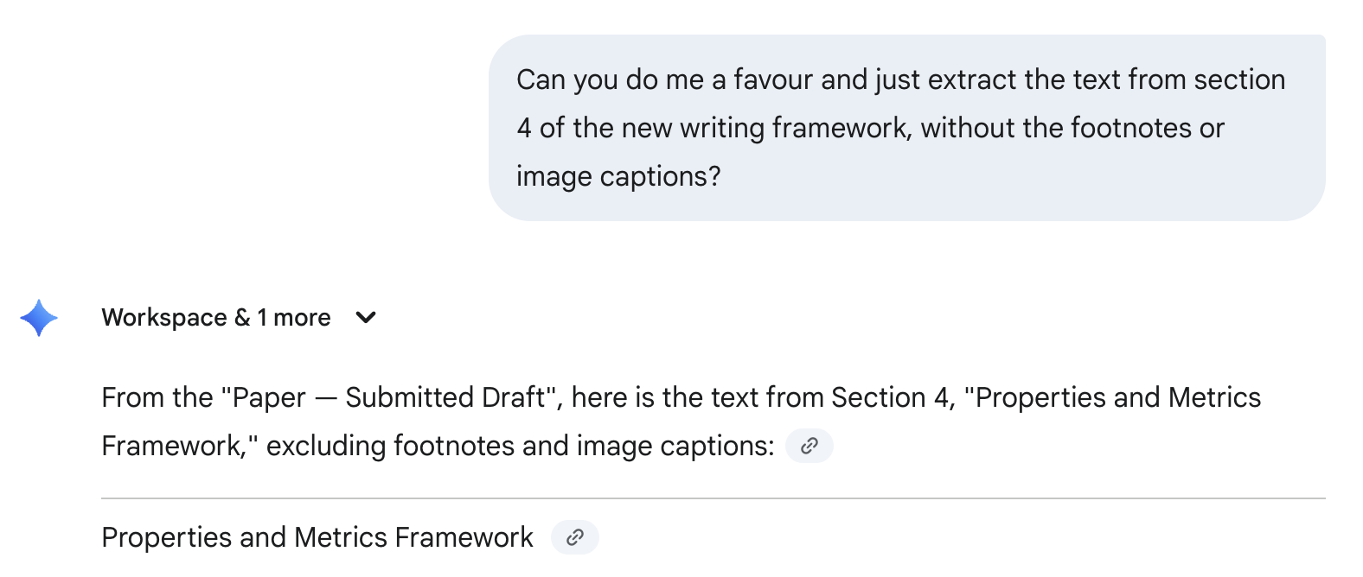The width and height of the screenshot is (1363, 577).
Task: Click the Gemini sparkle icon
Action: point(39,318)
